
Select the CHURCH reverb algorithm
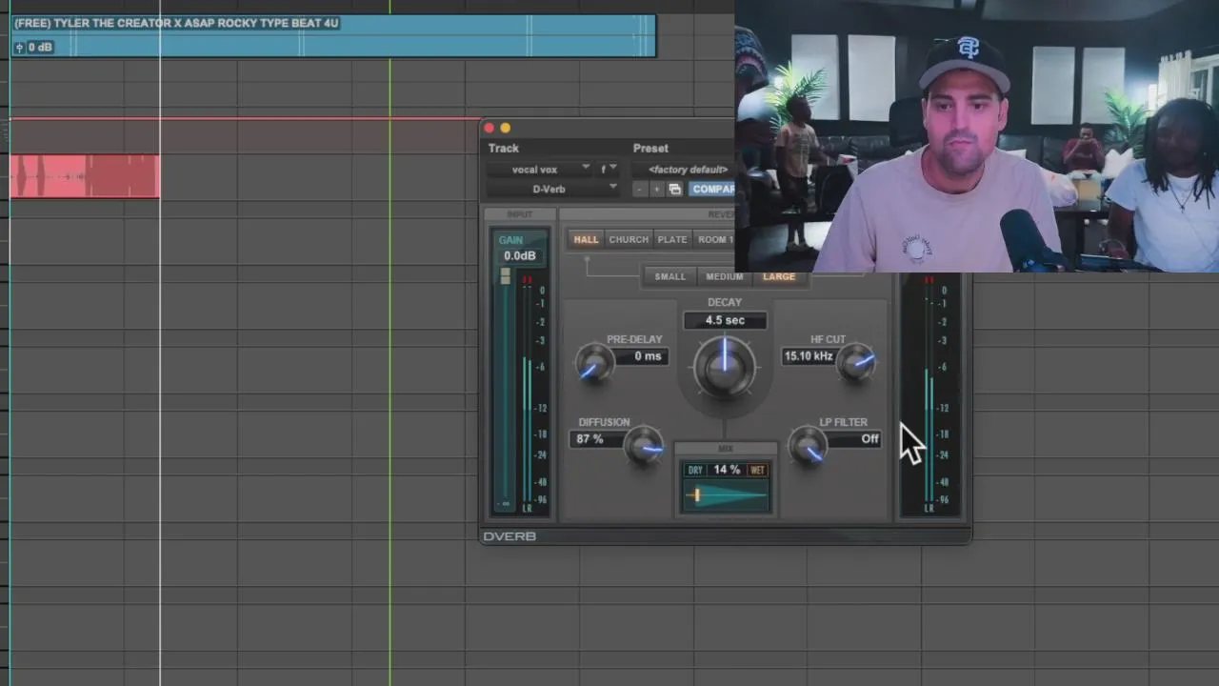click(x=629, y=239)
